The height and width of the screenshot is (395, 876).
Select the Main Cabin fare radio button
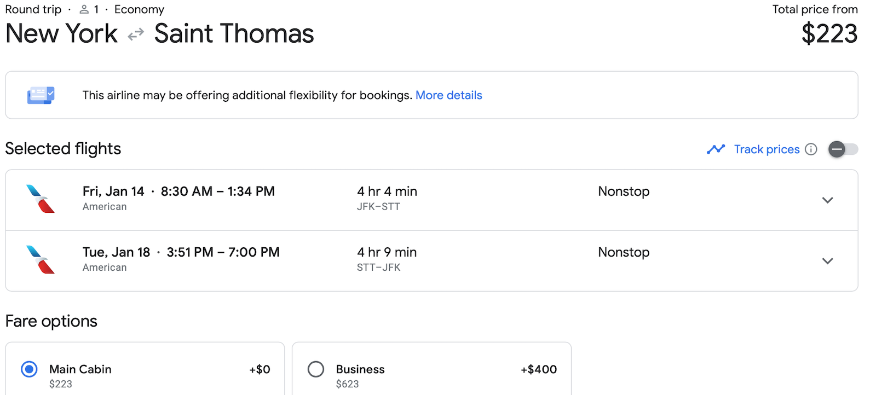point(29,369)
